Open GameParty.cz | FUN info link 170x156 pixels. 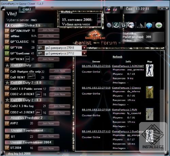(x=124, y=109)
